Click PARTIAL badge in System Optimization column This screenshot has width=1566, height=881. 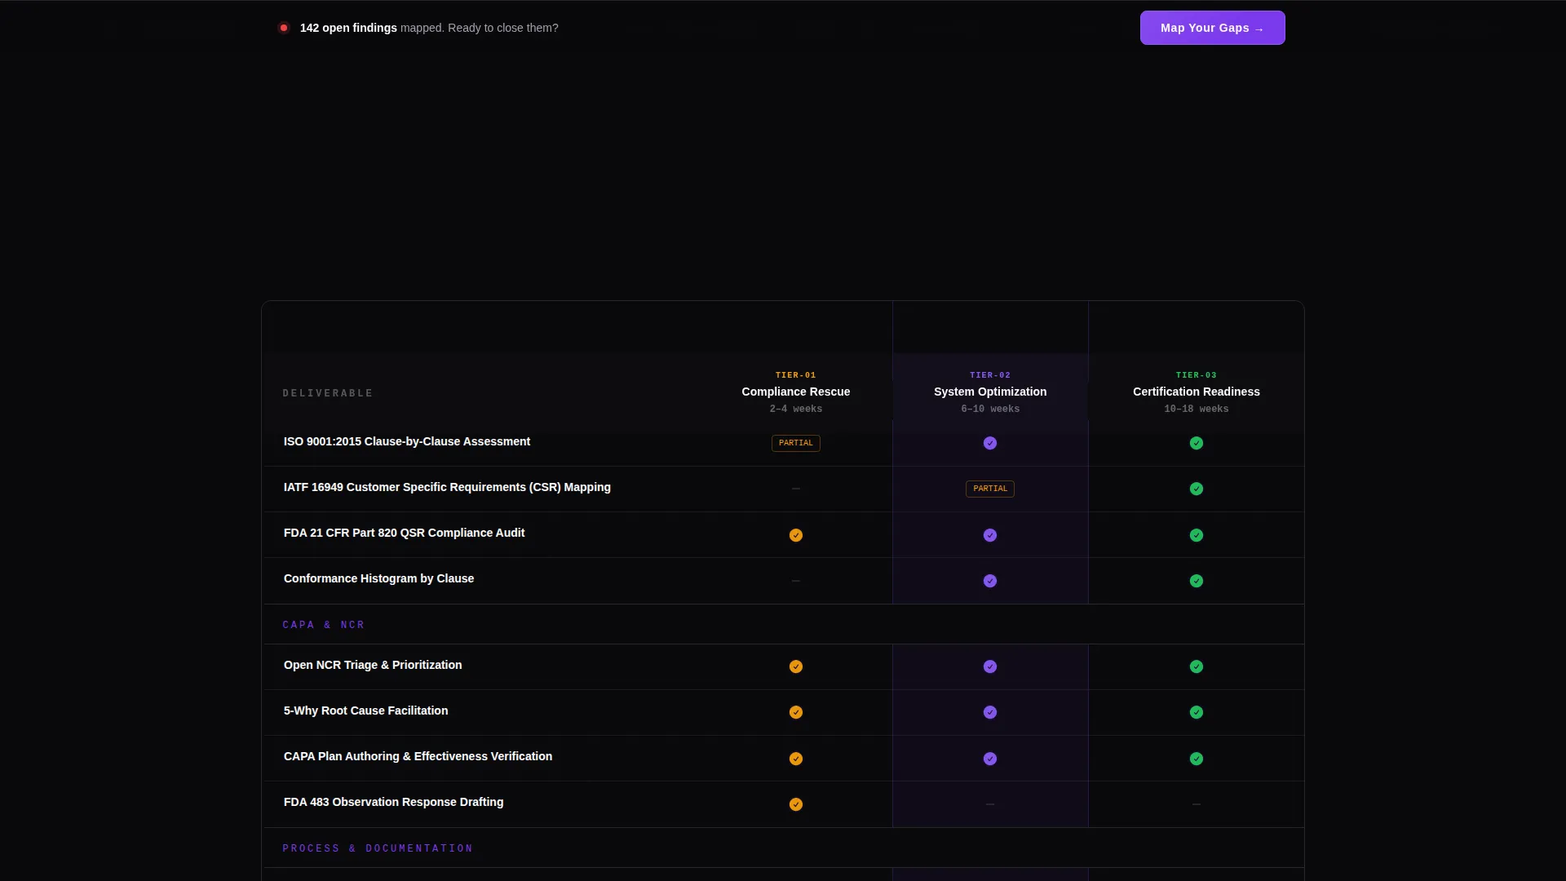coord(990,489)
